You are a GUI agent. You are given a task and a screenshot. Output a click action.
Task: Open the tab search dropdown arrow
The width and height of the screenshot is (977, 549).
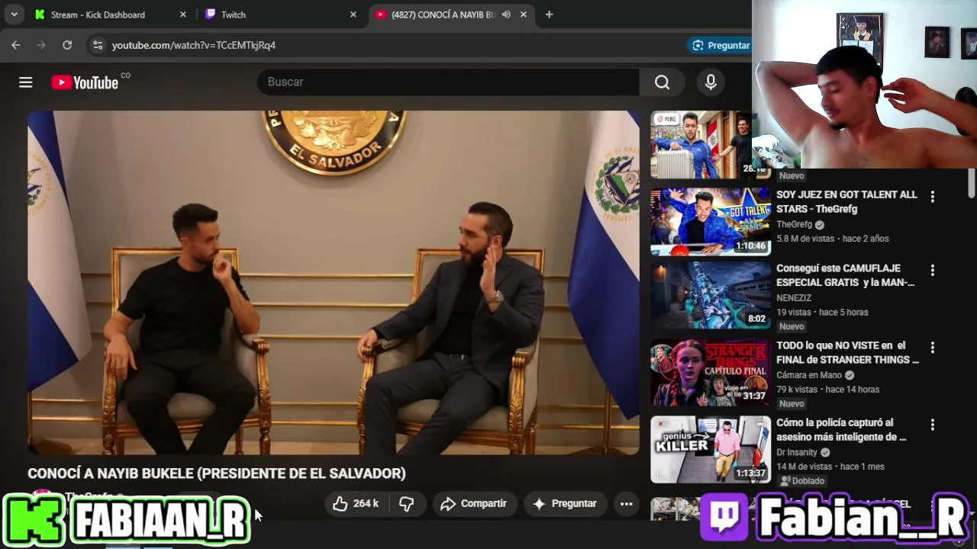coord(14,14)
